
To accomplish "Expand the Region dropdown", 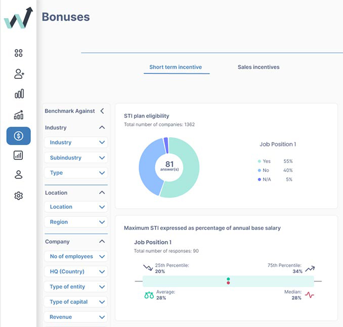I will coord(76,222).
